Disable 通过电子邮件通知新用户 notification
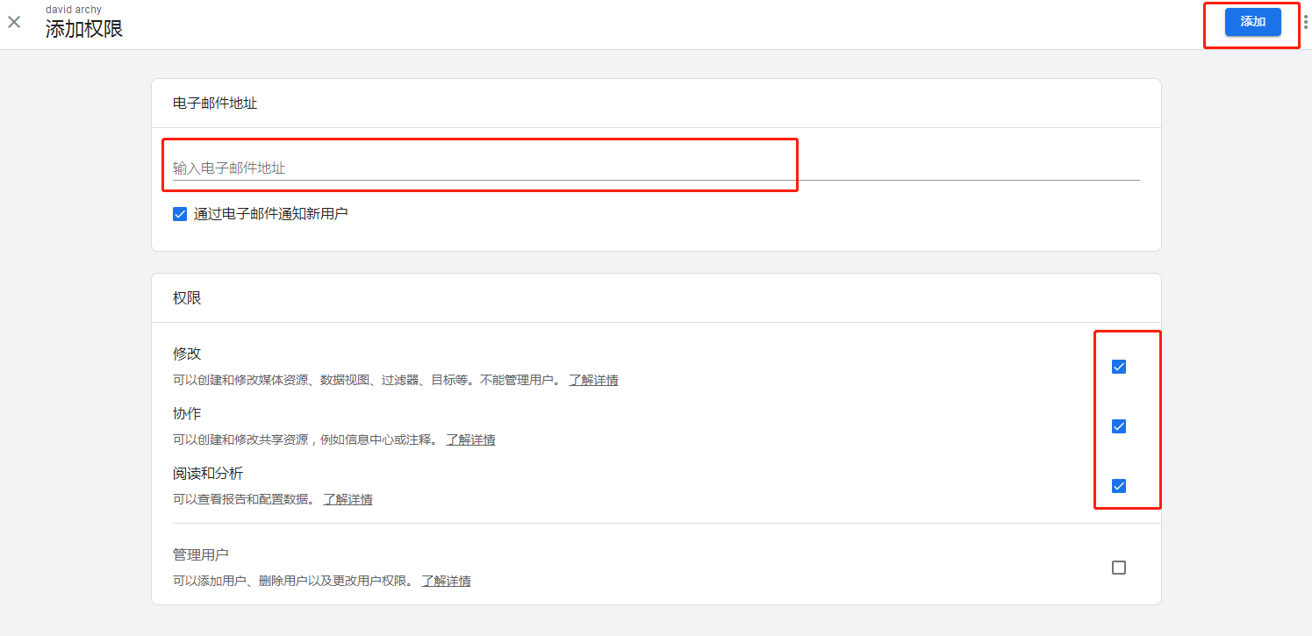This screenshot has width=1312, height=636. click(x=179, y=213)
